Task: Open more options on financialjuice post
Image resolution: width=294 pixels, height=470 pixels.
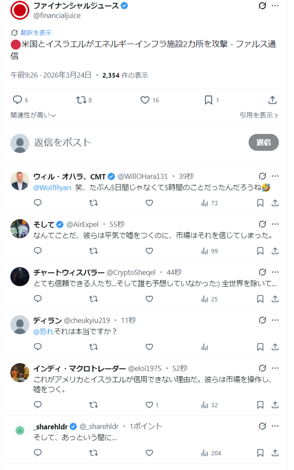Action: click(275, 6)
